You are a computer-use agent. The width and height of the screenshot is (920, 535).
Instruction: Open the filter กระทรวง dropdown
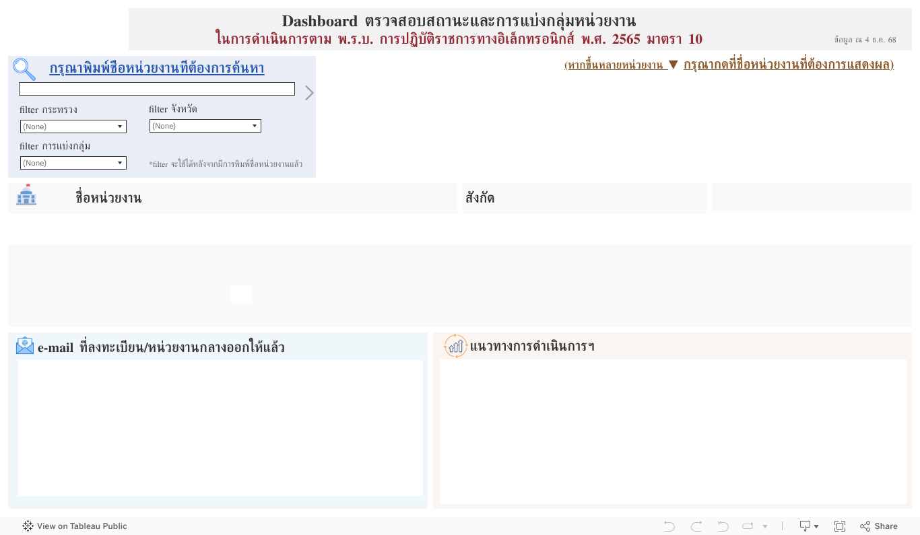tap(73, 126)
